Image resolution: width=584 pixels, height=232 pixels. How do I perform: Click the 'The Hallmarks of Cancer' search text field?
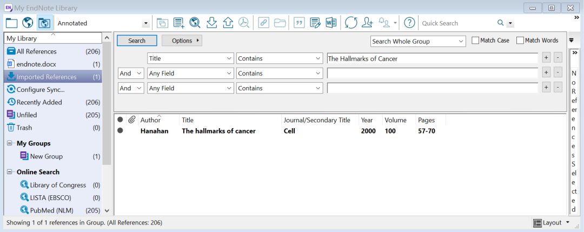[x=433, y=58]
